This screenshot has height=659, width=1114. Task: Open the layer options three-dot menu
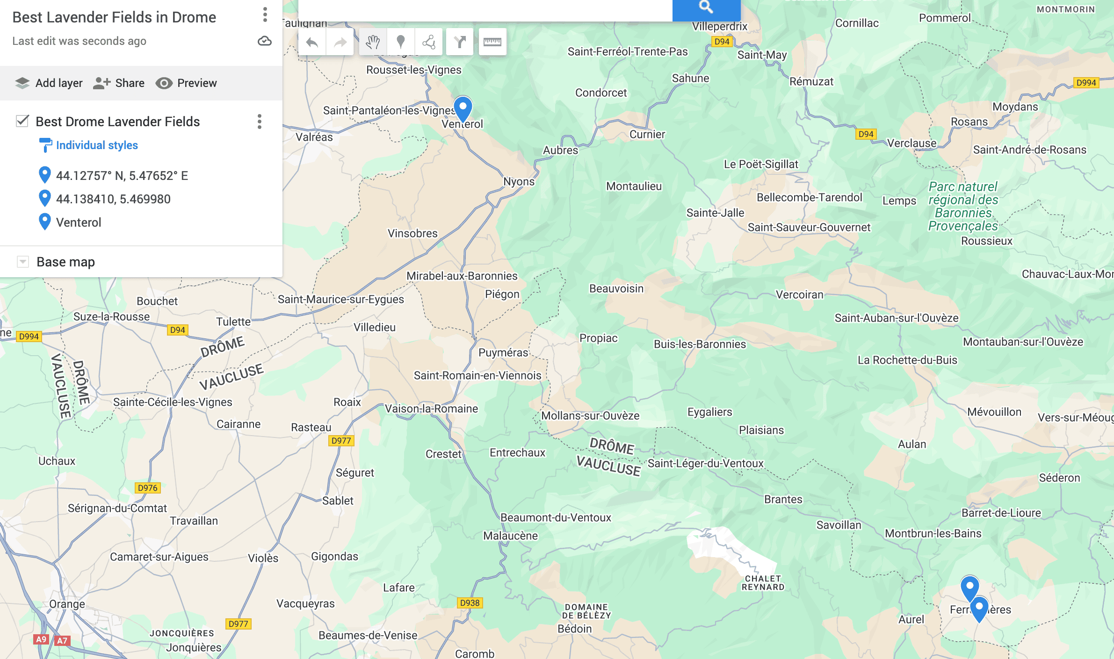260,122
